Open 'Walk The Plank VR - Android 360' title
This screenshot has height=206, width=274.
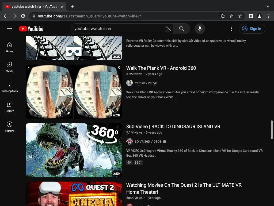[161, 68]
